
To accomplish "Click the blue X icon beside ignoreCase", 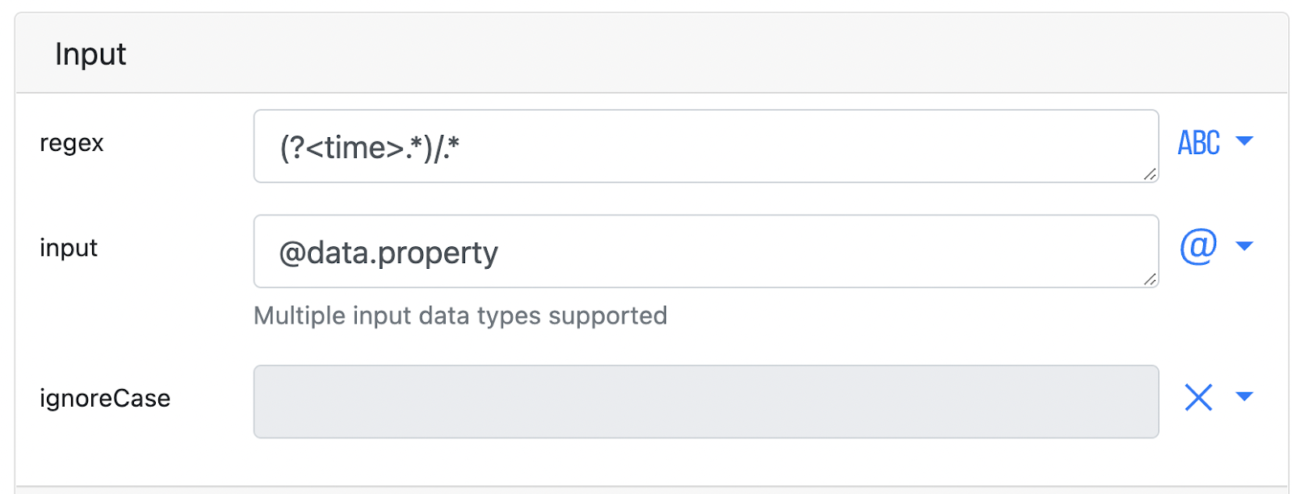I will [1198, 397].
